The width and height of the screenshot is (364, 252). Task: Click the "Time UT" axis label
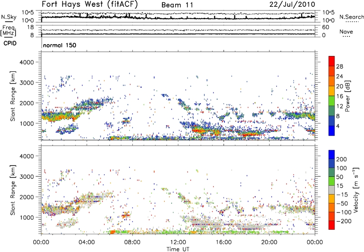click(x=178, y=249)
